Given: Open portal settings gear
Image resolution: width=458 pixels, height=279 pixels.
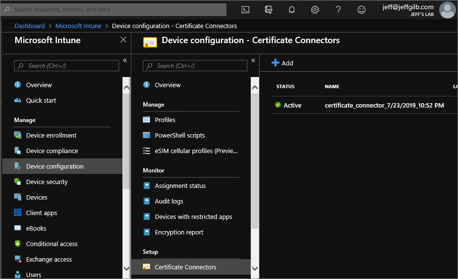Looking at the screenshot, I should (x=315, y=10).
